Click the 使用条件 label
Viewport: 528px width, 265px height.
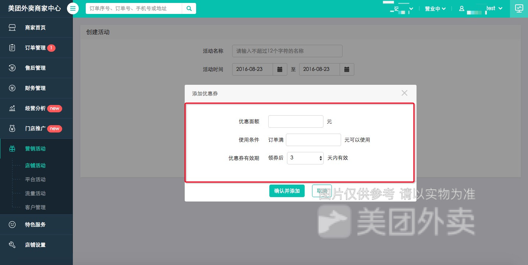(249, 140)
